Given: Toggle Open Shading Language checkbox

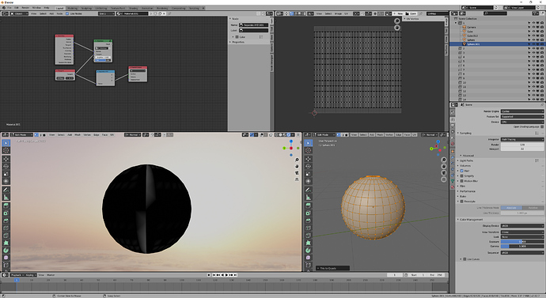Looking at the screenshot, I should pos(542,127).
